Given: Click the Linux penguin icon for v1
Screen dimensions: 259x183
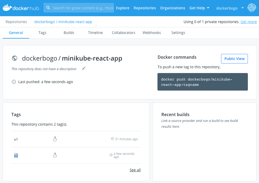Looking at the screenshot, I should pyautogui.click(x=55, y=139).
